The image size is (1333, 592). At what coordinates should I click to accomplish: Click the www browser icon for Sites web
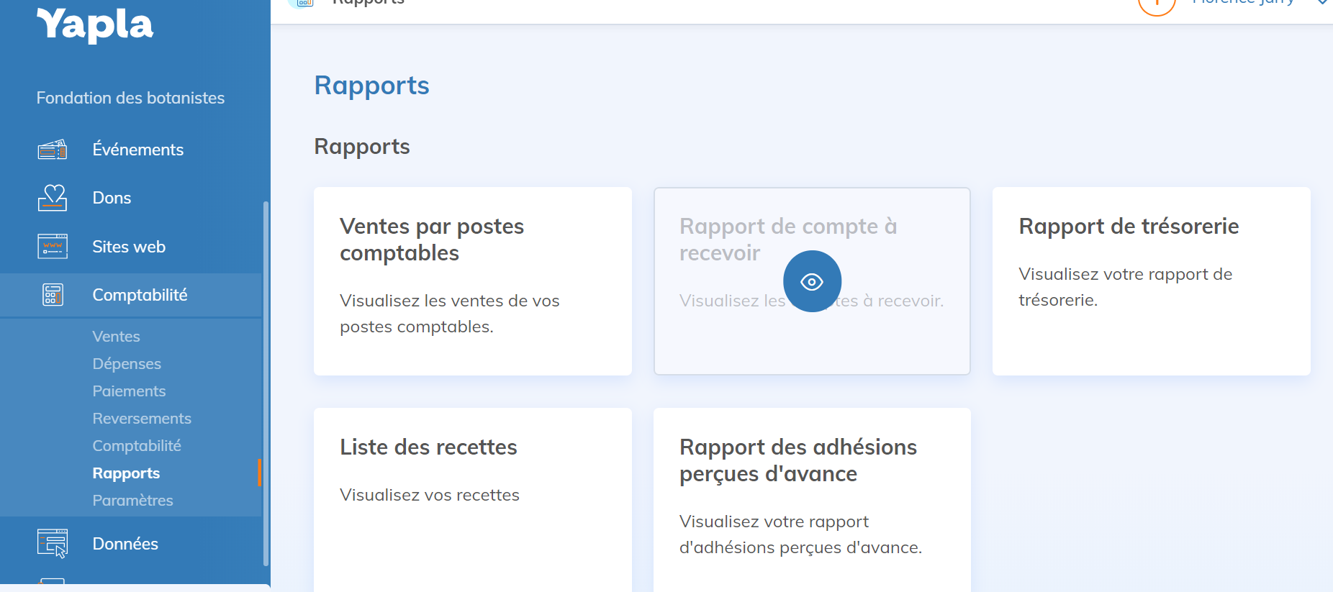pyautogui.click(x=52, y=247)
